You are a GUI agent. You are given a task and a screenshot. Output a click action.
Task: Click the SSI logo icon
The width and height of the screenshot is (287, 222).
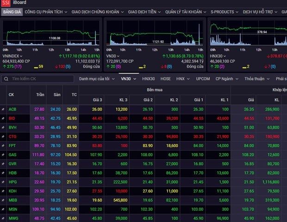(6, 3)
